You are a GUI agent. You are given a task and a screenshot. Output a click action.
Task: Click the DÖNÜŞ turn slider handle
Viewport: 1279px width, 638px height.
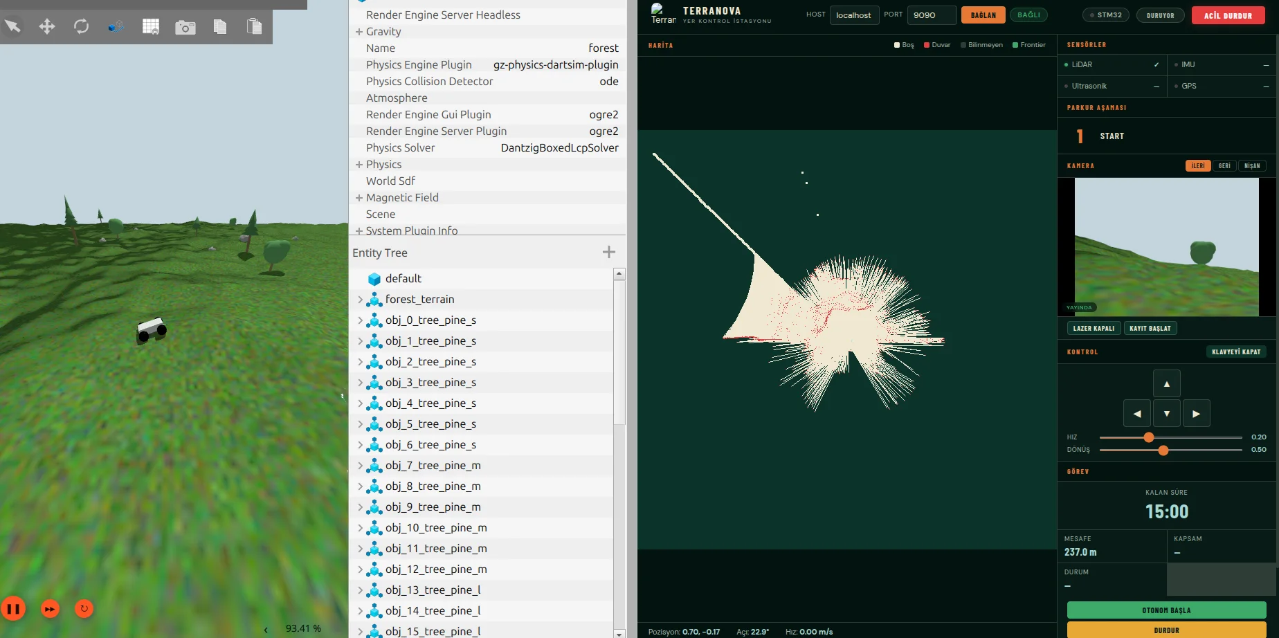click(x=1163, y=450)
